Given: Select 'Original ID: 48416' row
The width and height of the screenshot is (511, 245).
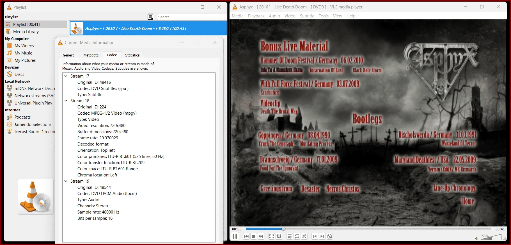Looking at the screenshot, I should coord(94,82).
